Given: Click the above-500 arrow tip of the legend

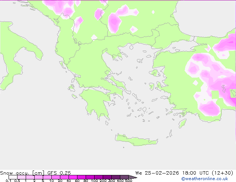Looking at the screenshot, I should tap(133, 177).
